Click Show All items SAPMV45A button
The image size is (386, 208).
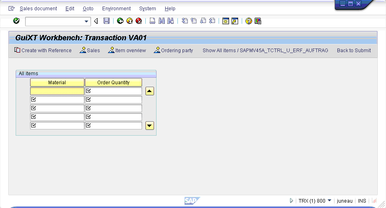(x=265, y=50)
